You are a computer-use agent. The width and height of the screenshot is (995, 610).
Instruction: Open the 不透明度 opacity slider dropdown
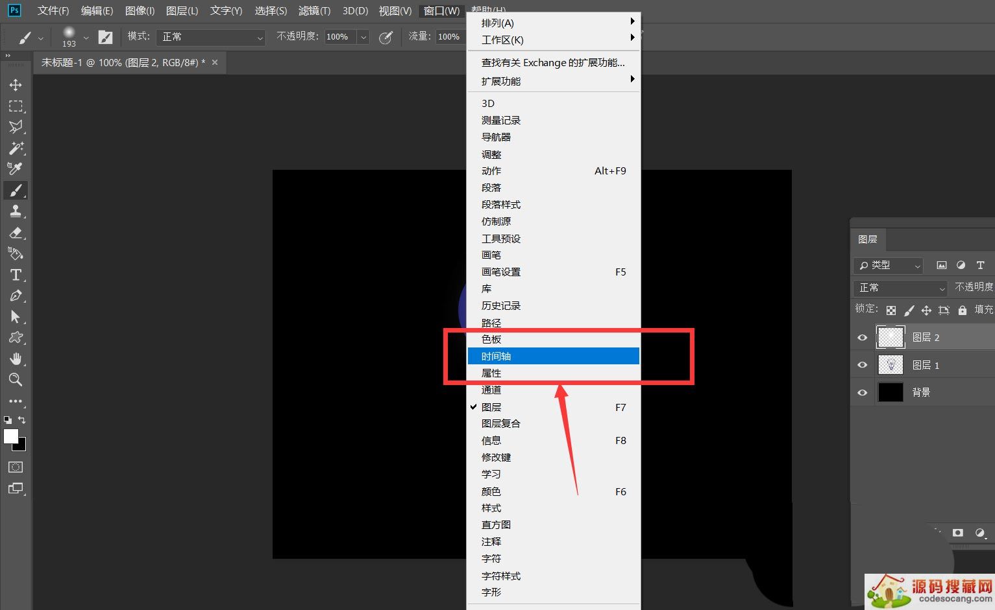click(x=363, y=37)
